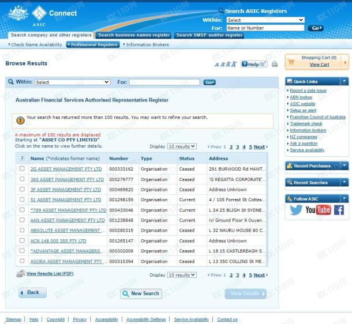This screenshot has height=324, width=352.
Task: Switch to Search SMSF auditor register tab
Action: (209, 35)
